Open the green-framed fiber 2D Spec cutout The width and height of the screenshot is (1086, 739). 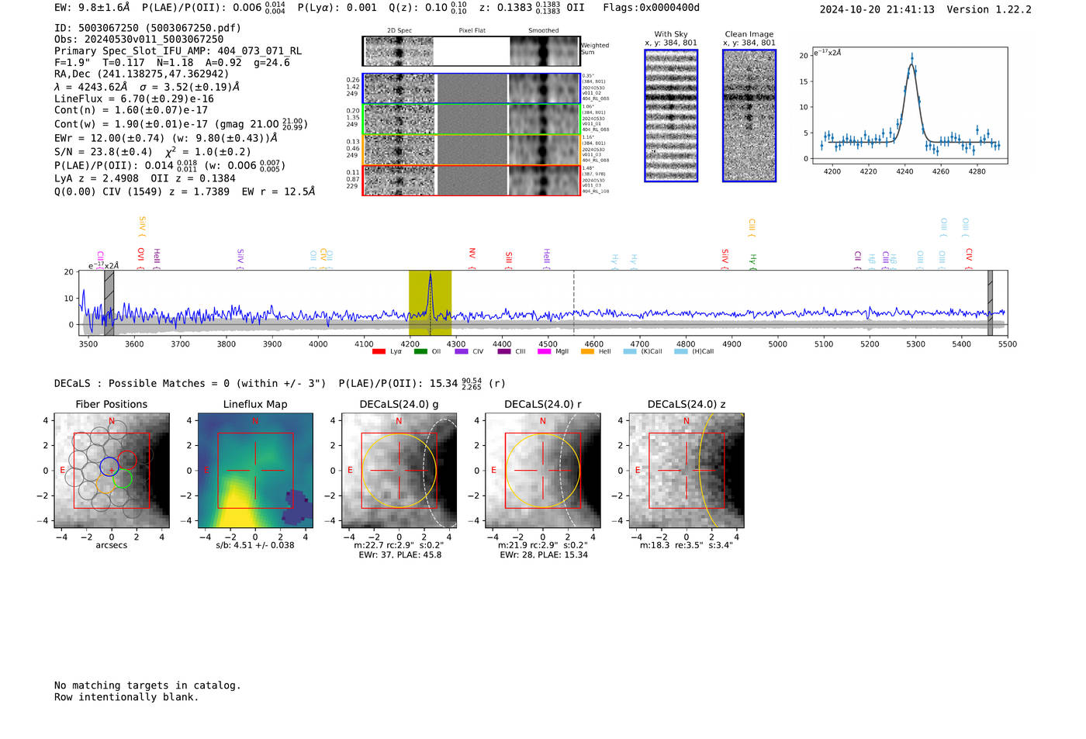[399, 119]
